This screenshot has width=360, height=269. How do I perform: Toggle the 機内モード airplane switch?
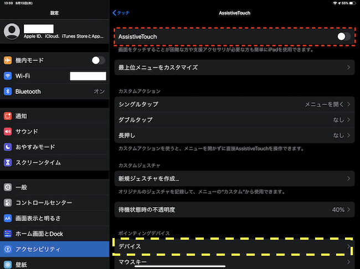tap(98, 60)
